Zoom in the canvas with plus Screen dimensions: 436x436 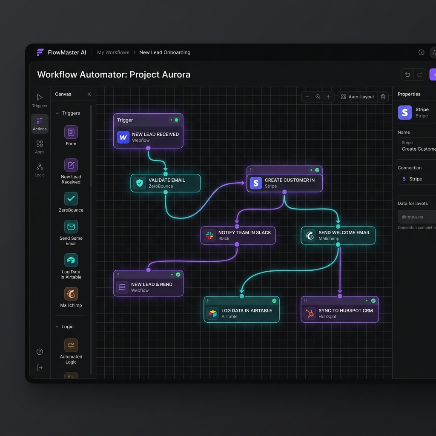coord(329,97)
